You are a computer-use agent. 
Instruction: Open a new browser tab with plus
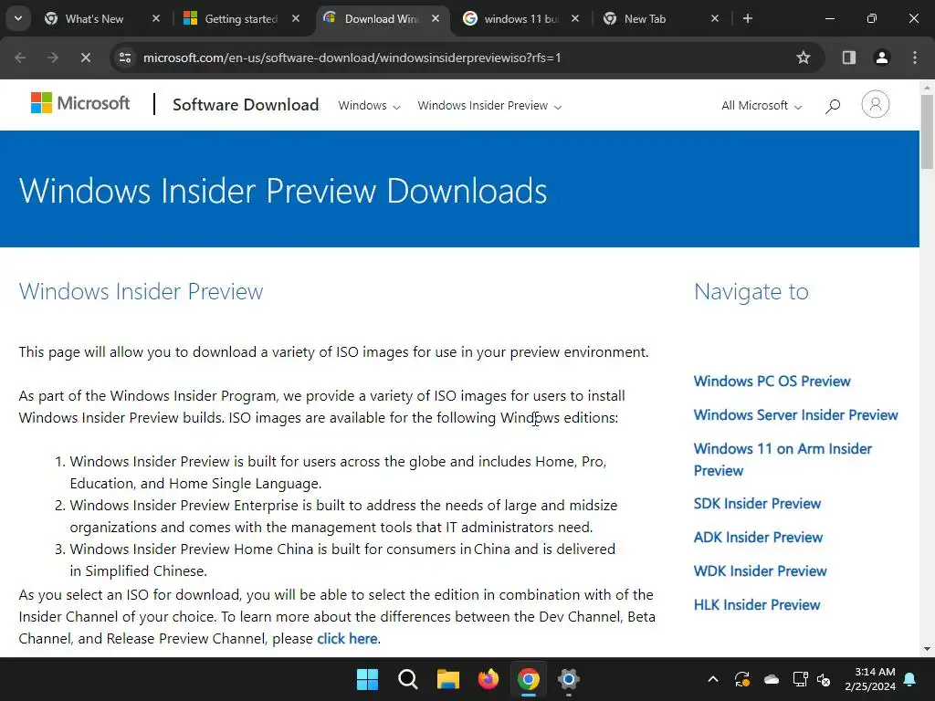point(747,18)
